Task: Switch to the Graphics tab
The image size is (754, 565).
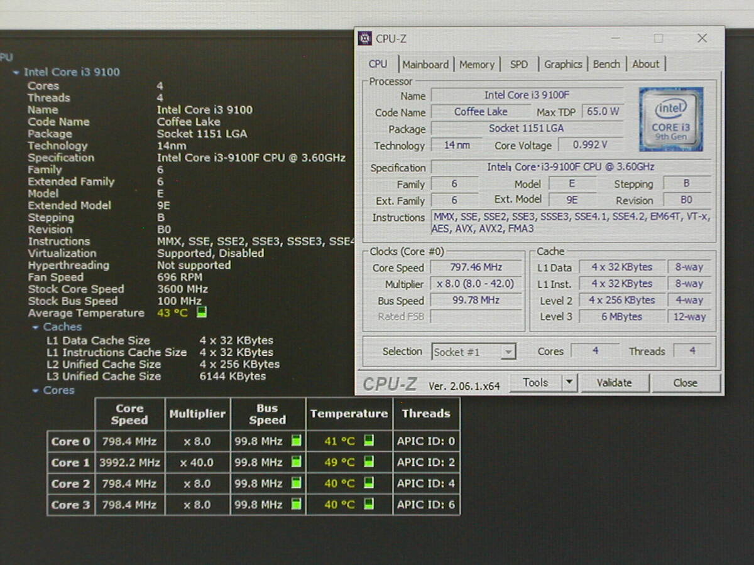Action: pyautogui.click(x=563, y=64)
